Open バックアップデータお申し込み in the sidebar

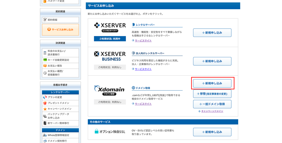(60, 116)
